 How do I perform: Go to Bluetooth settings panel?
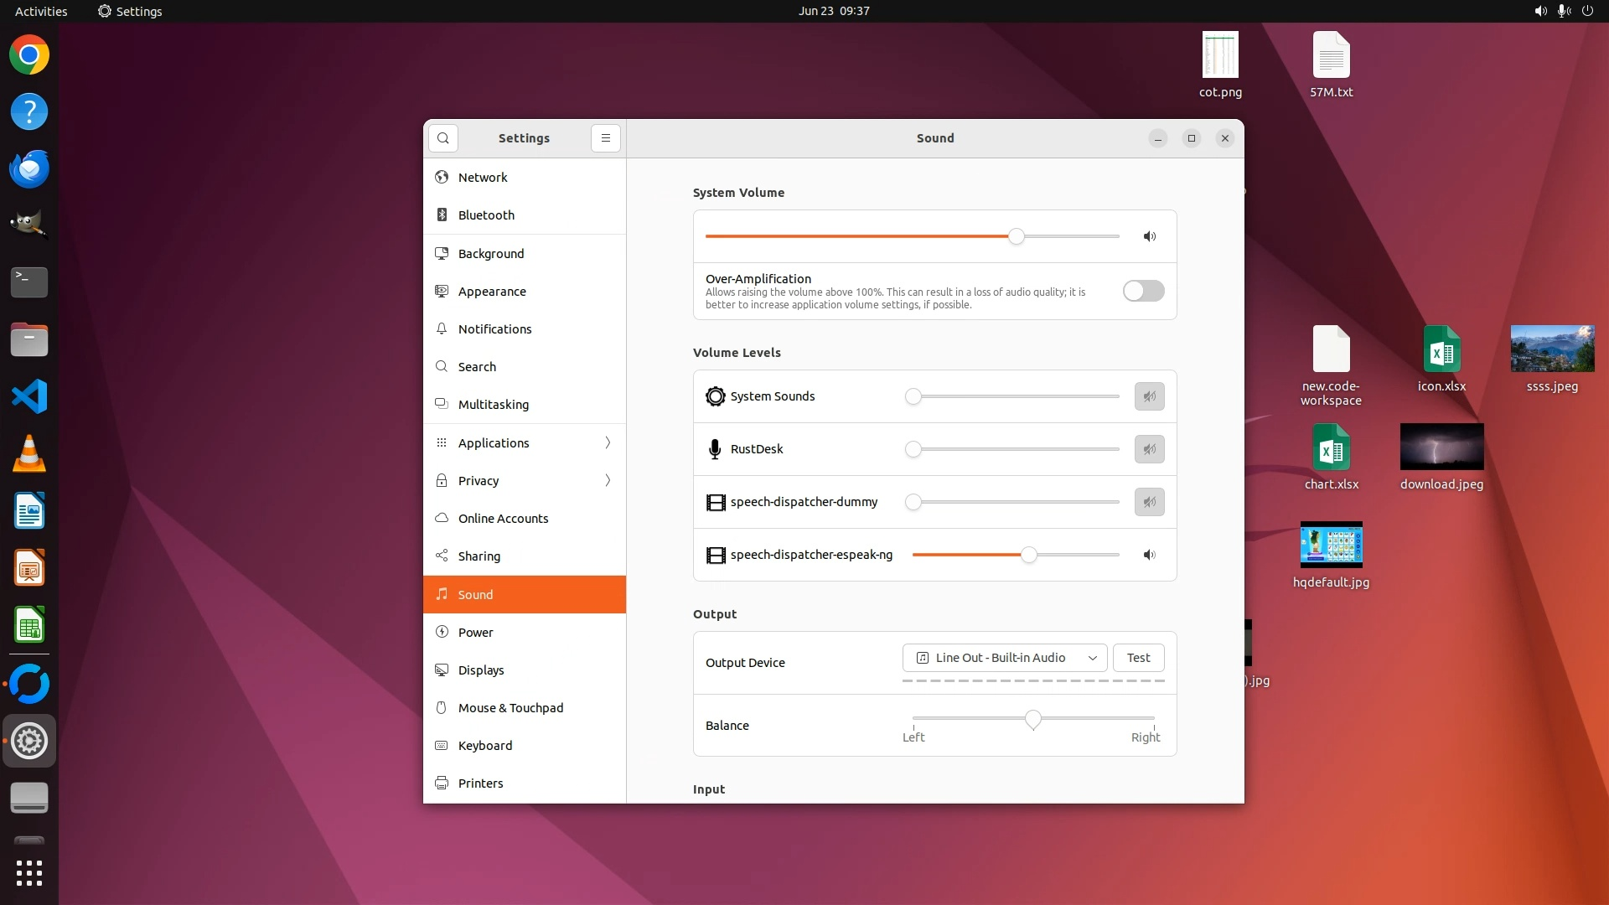(486, 215)
